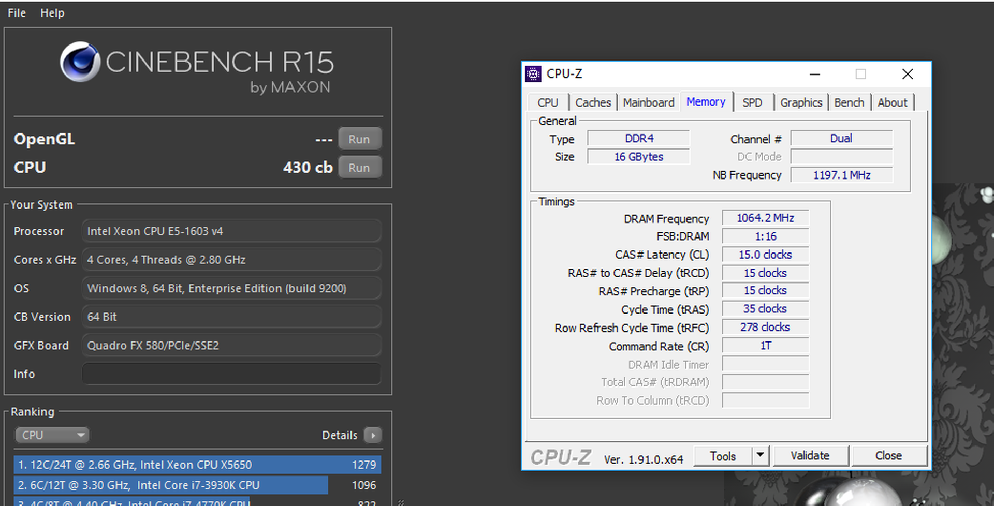994x506 pixels.
Task: Click the CAS# Latency 15.0 clocks value
Action: 765,255
